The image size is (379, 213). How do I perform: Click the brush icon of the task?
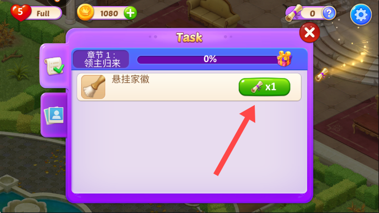pos(93,87)
